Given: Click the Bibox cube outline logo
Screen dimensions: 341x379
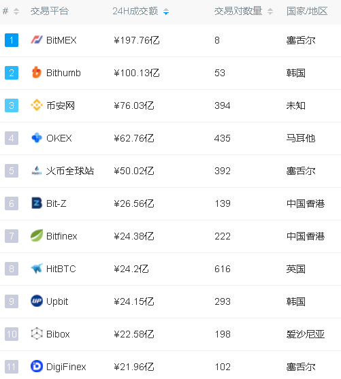Looking at the screenshot, I should pyautogui.click(x=37, y=333).
